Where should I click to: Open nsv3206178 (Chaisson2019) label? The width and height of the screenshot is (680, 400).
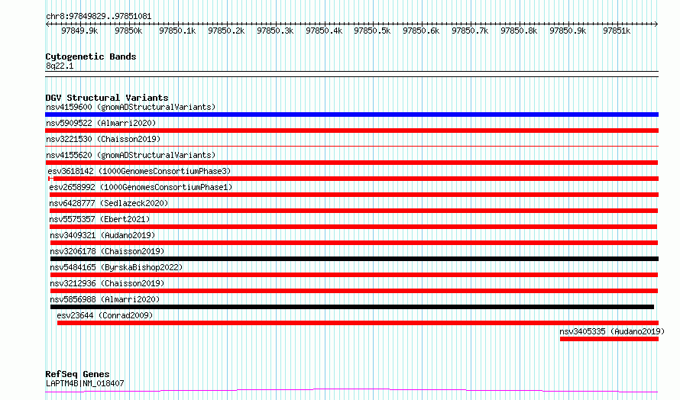(x=107, y=251)
